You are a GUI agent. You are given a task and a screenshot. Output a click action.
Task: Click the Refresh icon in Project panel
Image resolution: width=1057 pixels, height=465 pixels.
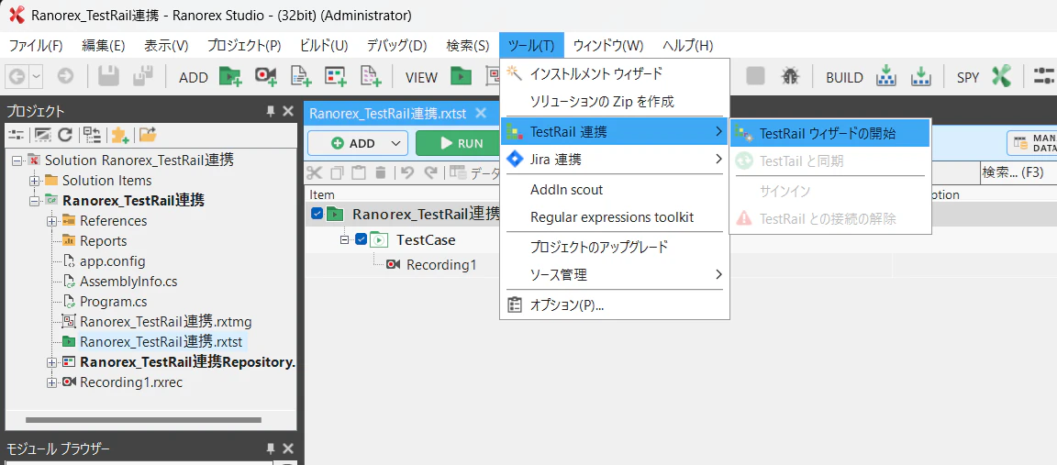coord(65,135)
